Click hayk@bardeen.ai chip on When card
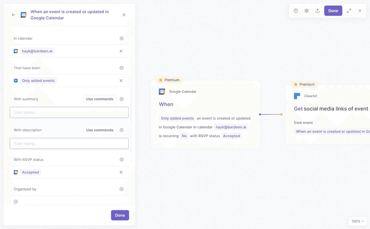The height and width of the screenshot is (229, 370). click(x=231, y=127)
